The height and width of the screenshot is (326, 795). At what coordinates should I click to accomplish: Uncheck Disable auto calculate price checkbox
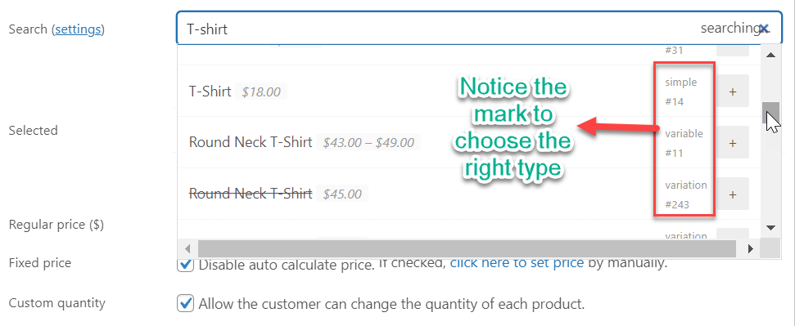[186, 264]
